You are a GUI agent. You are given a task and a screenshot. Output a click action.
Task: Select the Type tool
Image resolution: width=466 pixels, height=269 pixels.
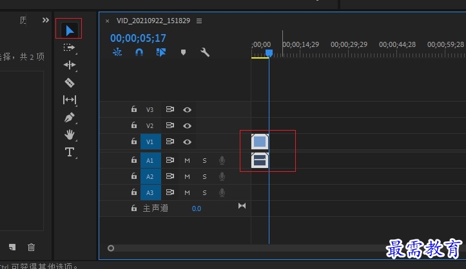coord(69,152)
